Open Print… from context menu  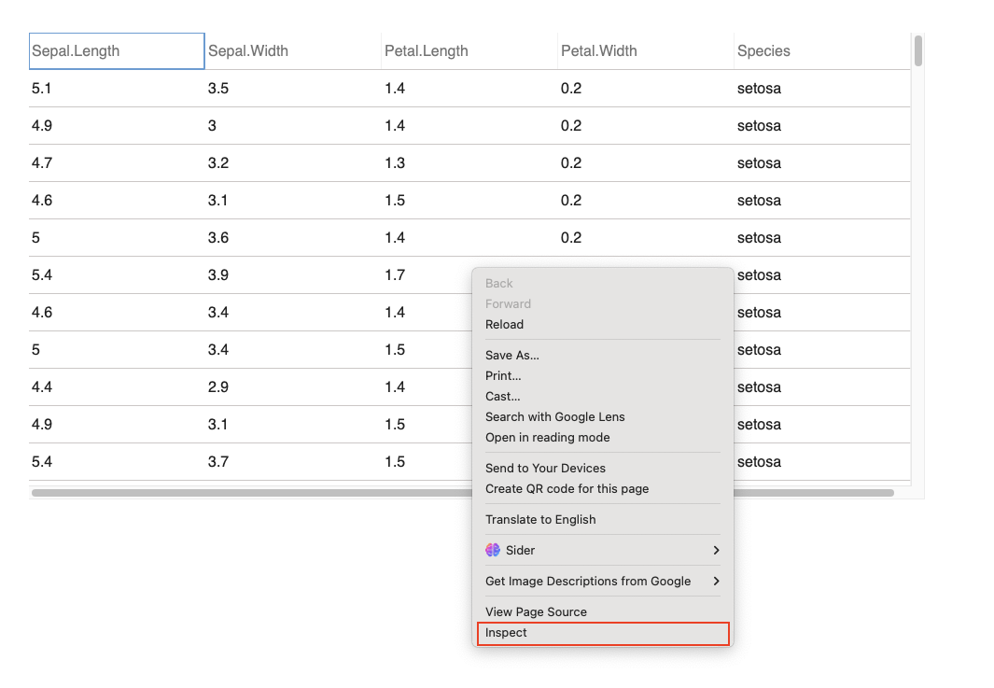click(503, 376)
